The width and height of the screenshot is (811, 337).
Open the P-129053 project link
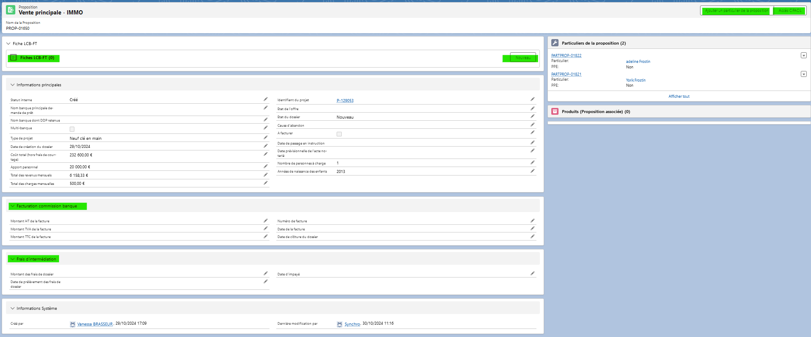click(345, 101)
